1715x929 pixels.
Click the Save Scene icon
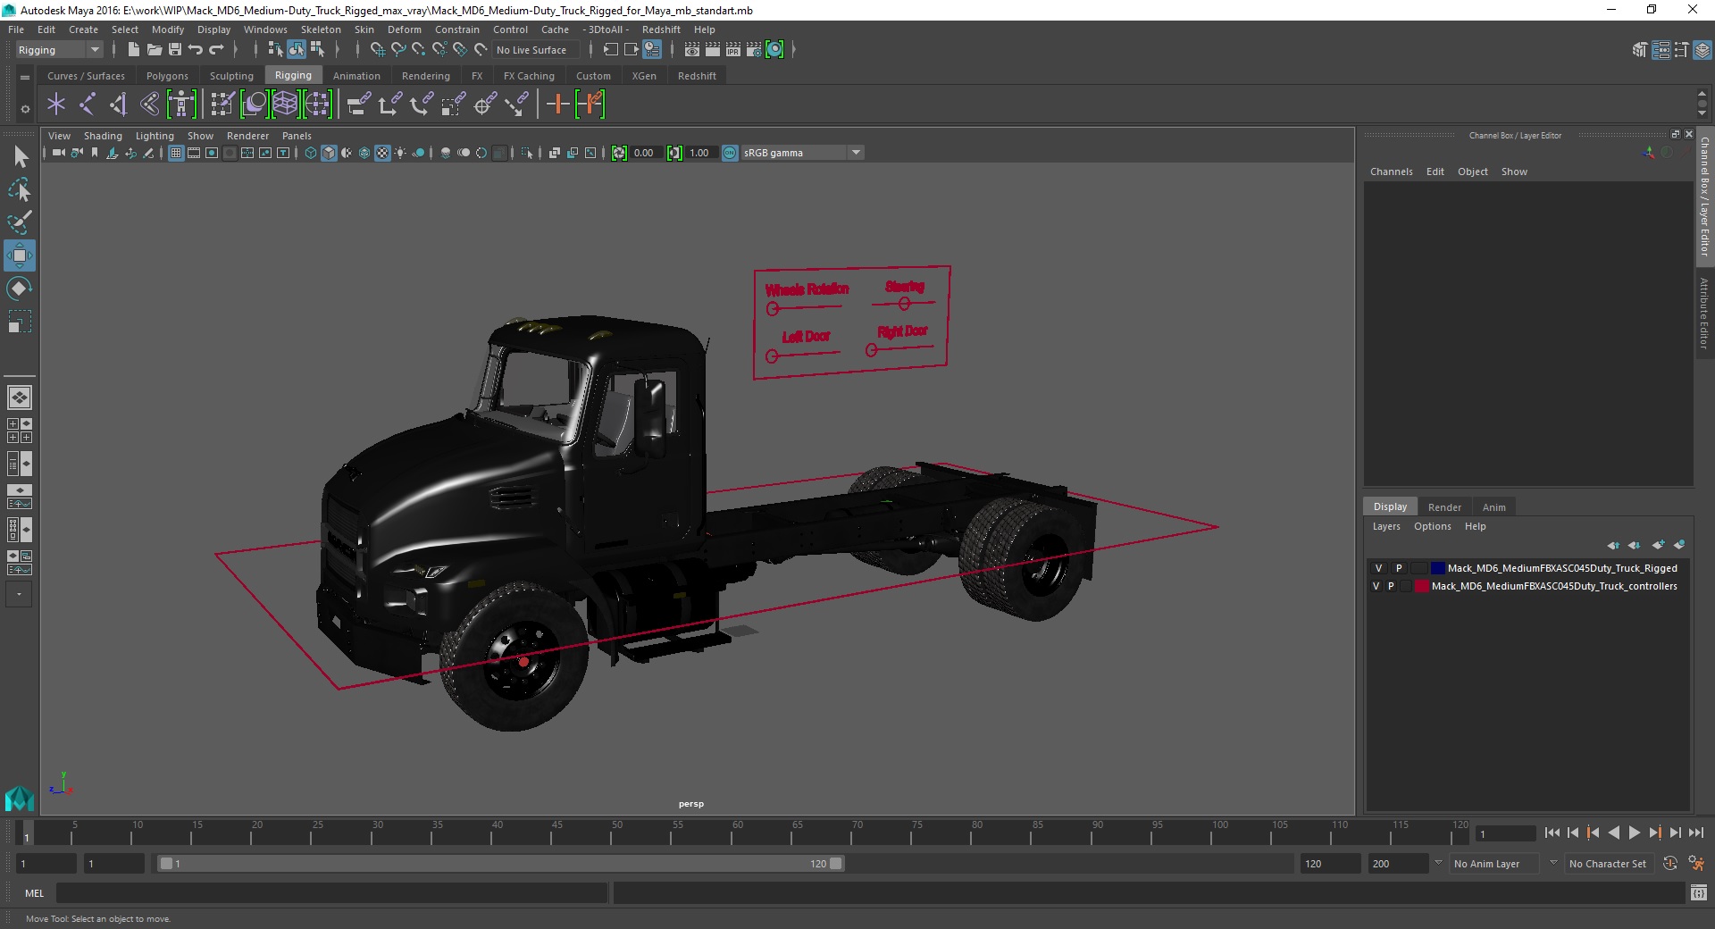174,50
